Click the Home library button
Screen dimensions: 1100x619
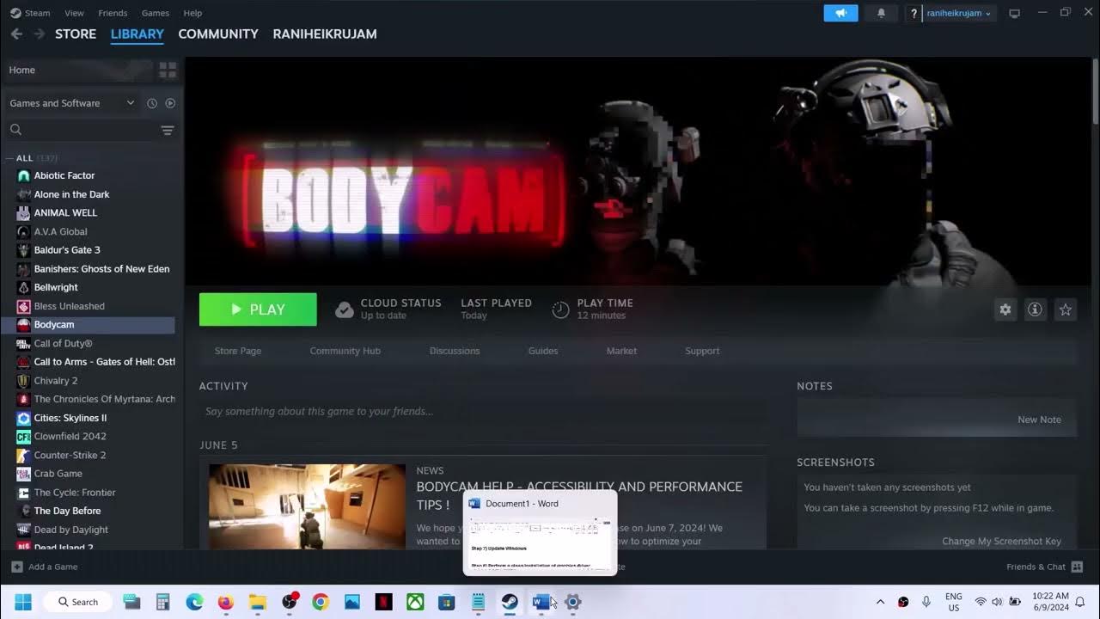pyautogui.click(x=79, y=70)
